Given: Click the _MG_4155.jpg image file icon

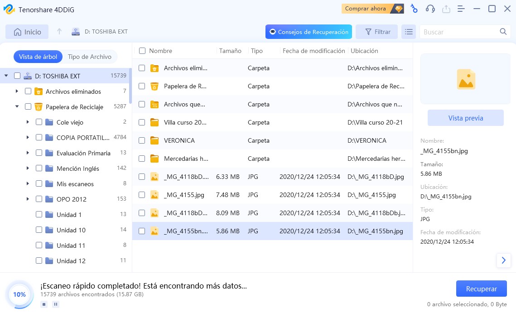Looking at the screenshot, I should (154, 195).
